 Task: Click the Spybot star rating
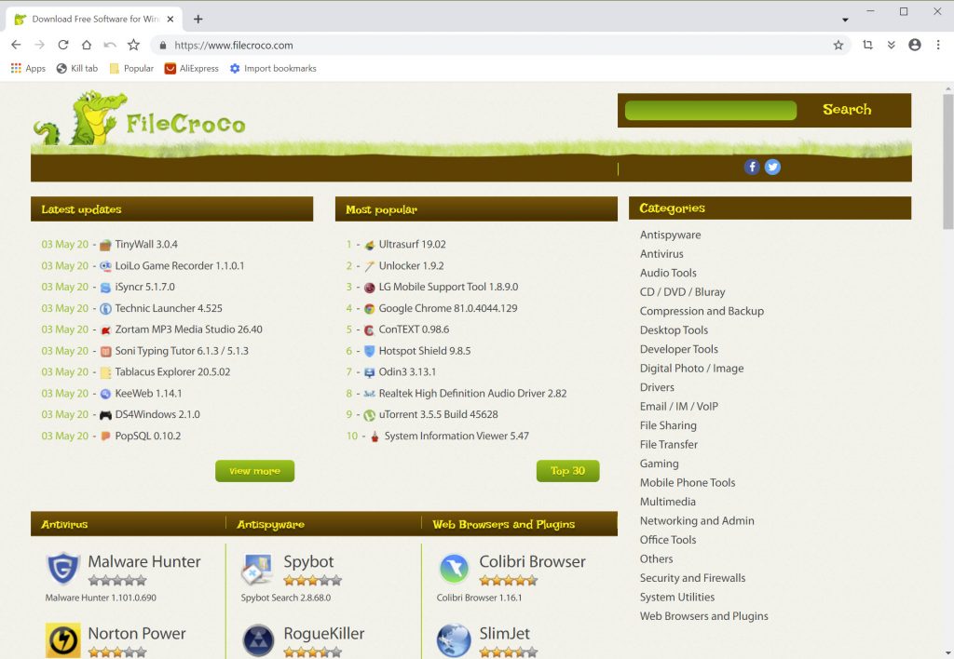coord(313,581)
